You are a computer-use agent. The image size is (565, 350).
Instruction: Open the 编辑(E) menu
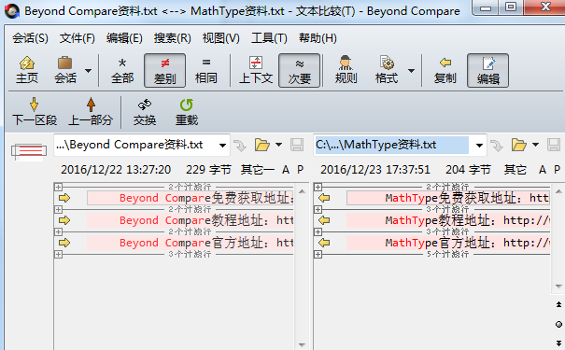point(124,38)
